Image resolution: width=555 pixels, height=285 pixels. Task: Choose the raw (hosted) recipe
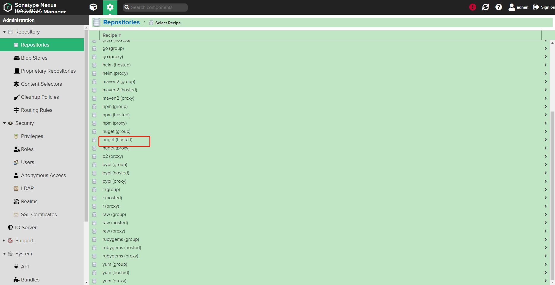tap(115, 223)
